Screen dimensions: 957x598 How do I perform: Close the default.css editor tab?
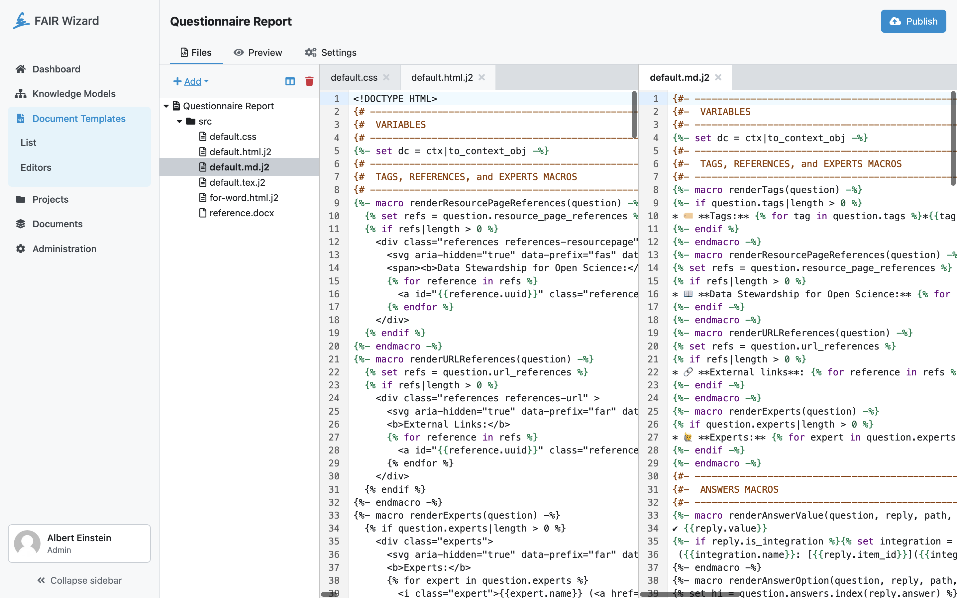386,77
